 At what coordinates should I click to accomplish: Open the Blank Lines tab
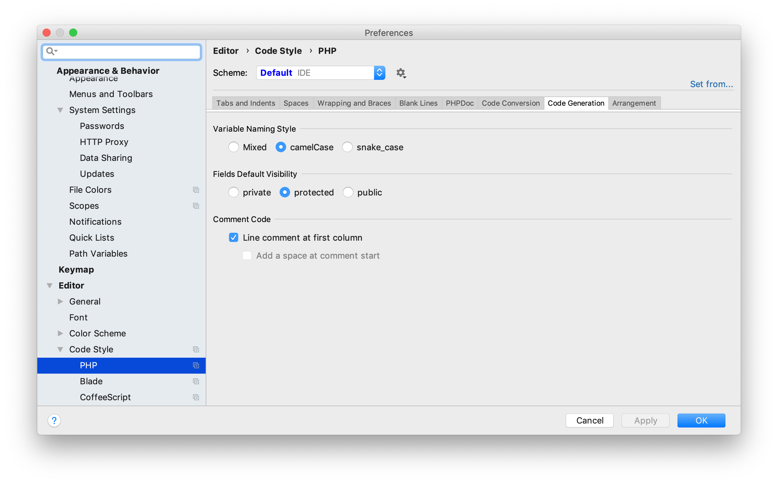[x=419, y=103]
